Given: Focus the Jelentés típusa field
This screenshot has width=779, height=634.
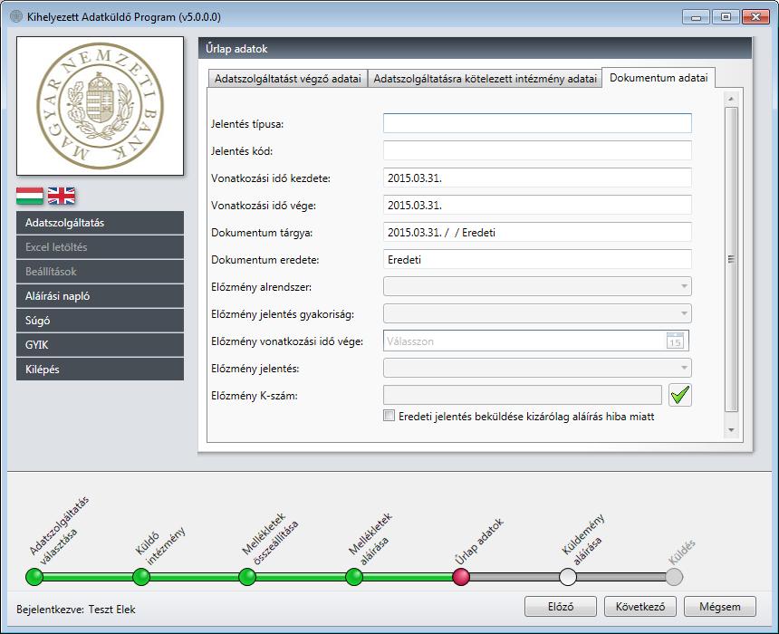Looking at the screenshot, I should (x=537, y=123).
